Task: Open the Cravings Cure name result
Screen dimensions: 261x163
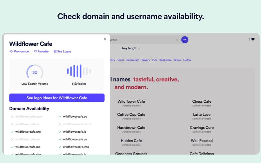Action: tap(202, 127)
